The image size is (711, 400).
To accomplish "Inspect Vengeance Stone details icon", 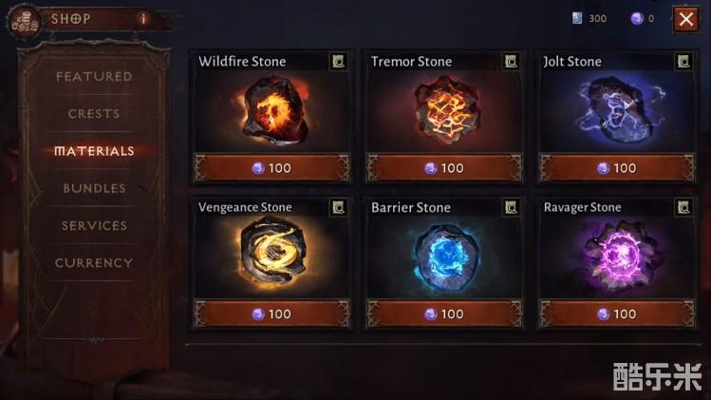I will tap(338, 207).
